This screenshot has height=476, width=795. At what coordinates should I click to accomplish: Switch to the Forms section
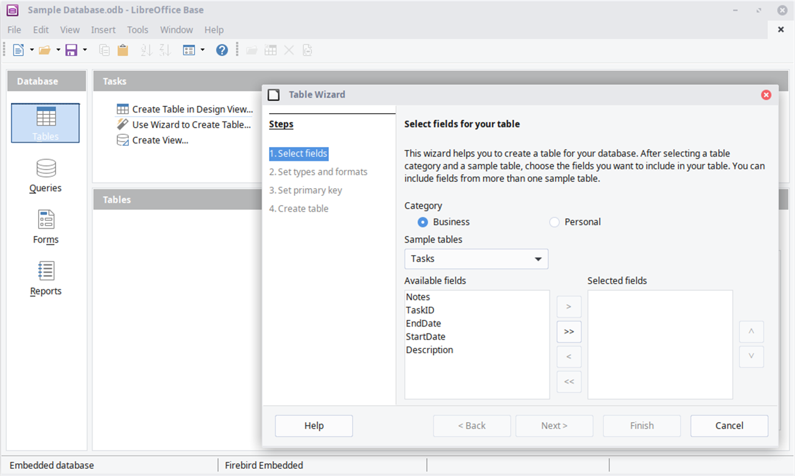[45, 227]
